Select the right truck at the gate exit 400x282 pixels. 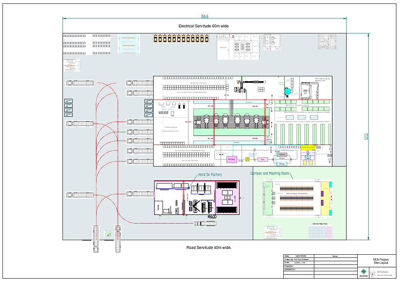pos(118,238)
